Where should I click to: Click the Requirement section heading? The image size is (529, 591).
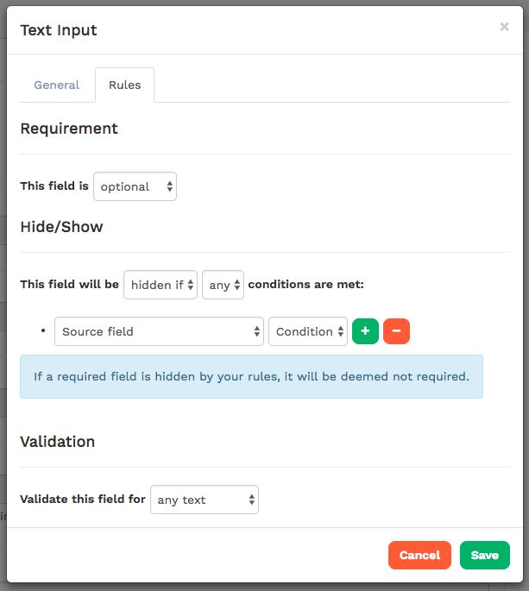(x=69, y=129)
